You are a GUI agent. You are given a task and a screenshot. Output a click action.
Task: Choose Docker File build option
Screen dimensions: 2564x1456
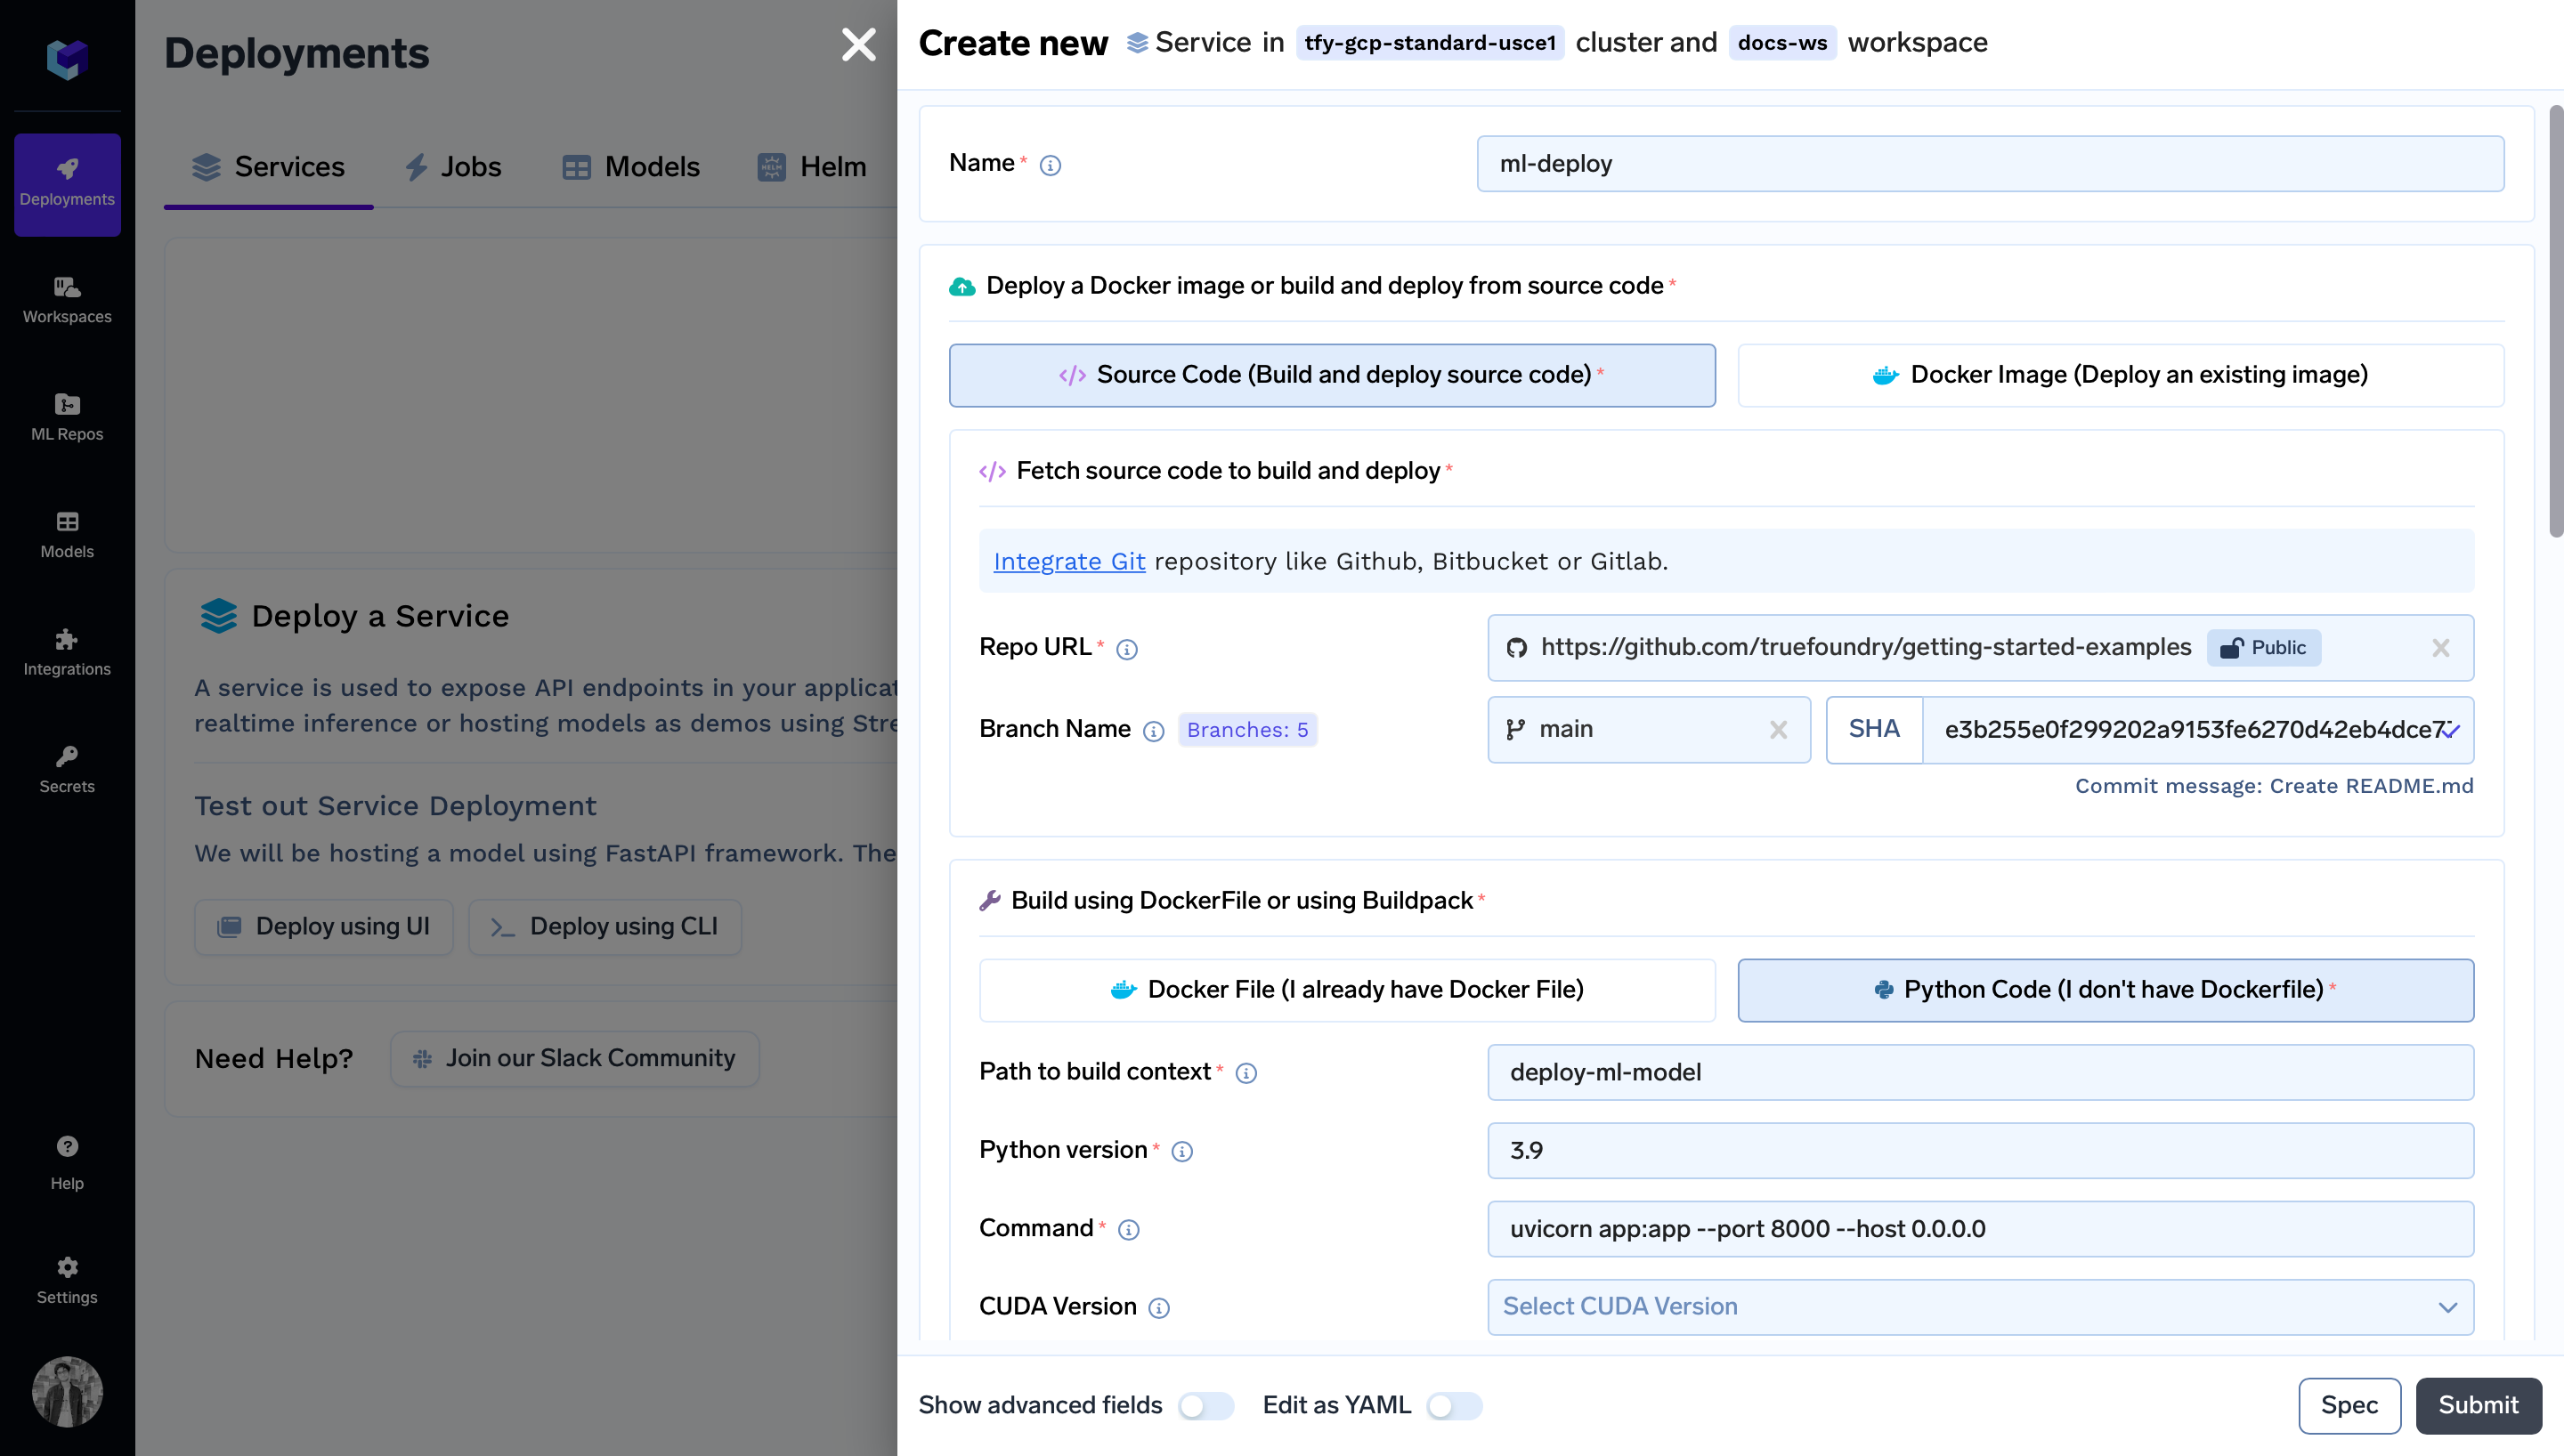1347,989
